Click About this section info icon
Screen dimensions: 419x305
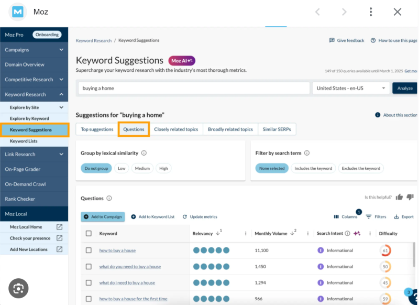378,115
